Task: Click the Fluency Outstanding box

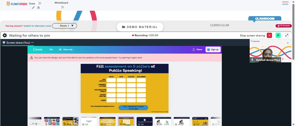Action: [141, 100]
